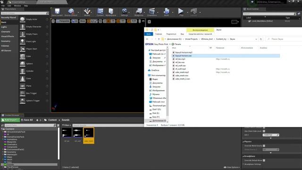Select Cylinder in Place Actors
Viewport: 302px width, 170px height.
click(x=34, y=71)
